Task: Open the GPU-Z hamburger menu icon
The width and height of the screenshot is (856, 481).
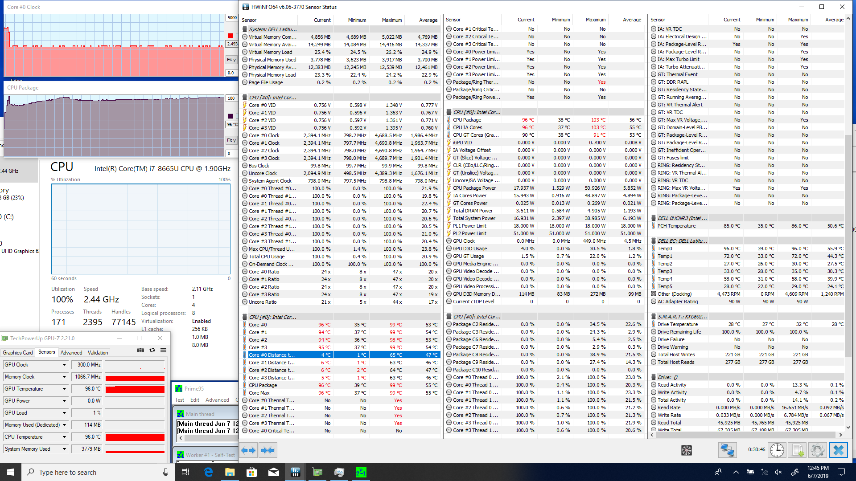Action: [164, 351]
